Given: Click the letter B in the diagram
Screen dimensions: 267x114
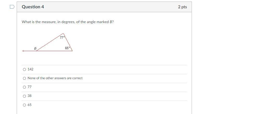Looking at the screenshot, I should [35, 49].
